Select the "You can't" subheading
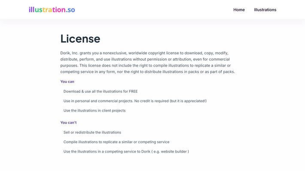 (69, 123)
